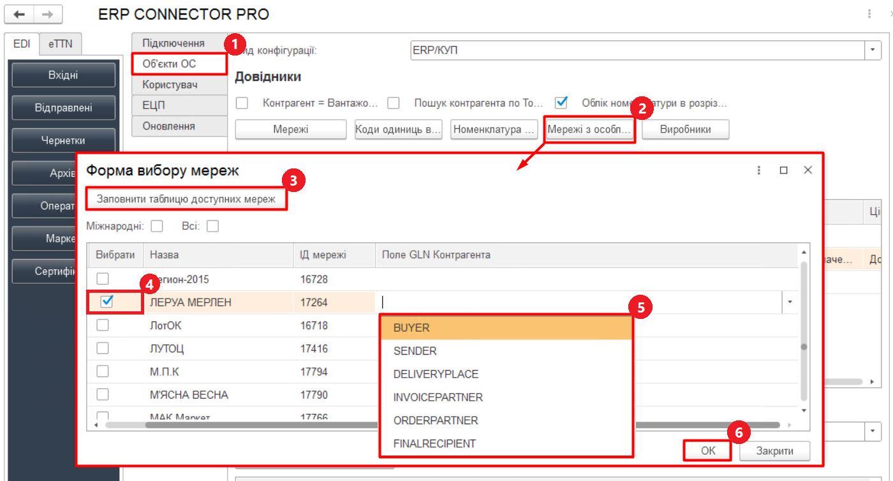Click the back navigation arrow

(x=19, y=14)
